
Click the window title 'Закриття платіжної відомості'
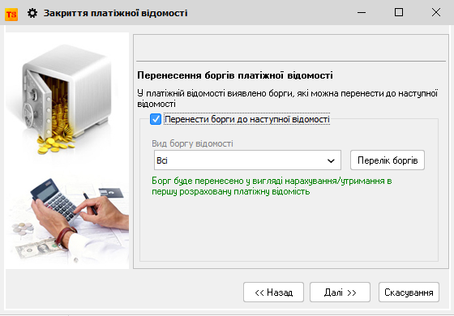click(x=115, y=13)
